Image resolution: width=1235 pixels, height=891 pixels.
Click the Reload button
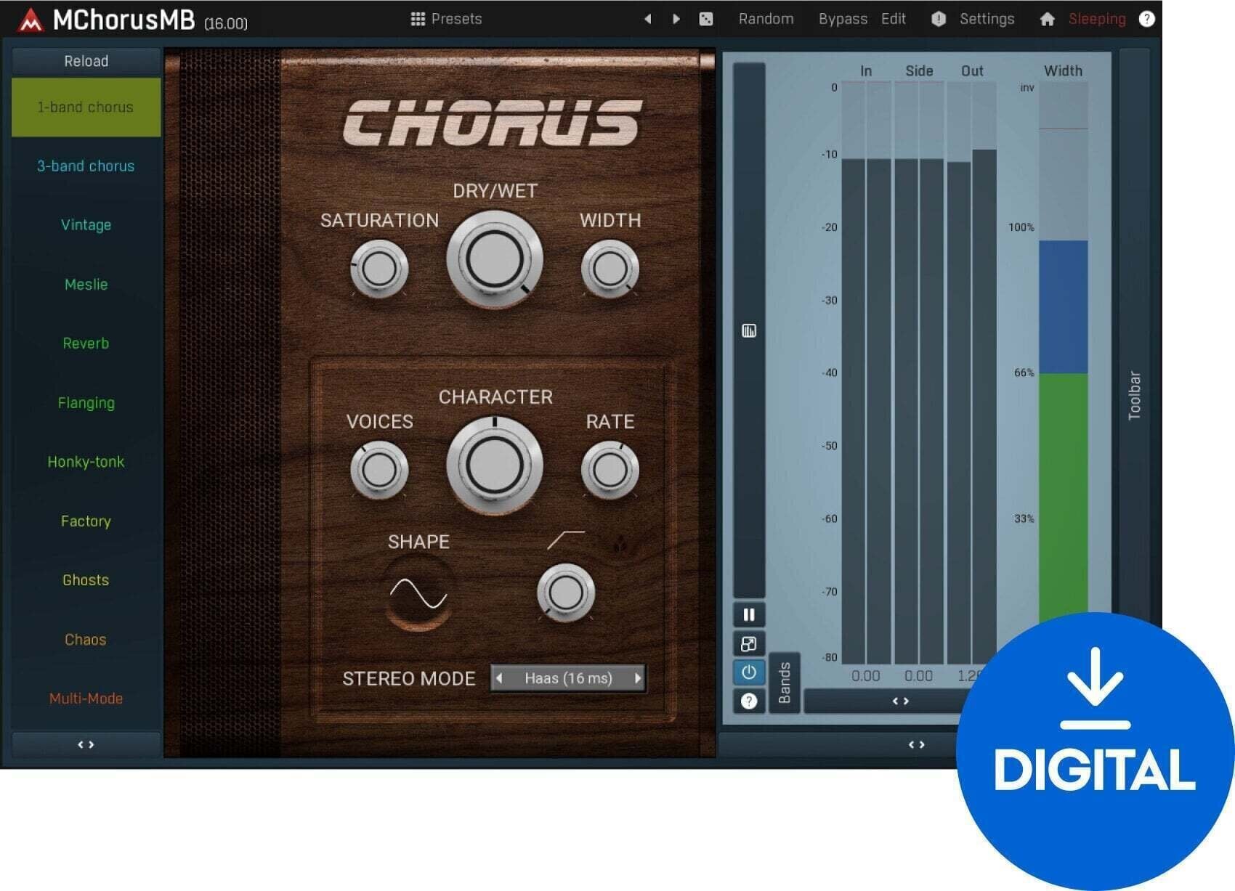(86, 61)
